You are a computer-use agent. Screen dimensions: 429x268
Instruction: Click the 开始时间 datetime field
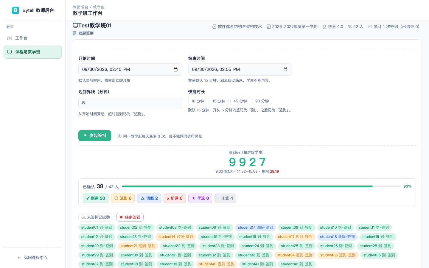(x=130, y=69)
